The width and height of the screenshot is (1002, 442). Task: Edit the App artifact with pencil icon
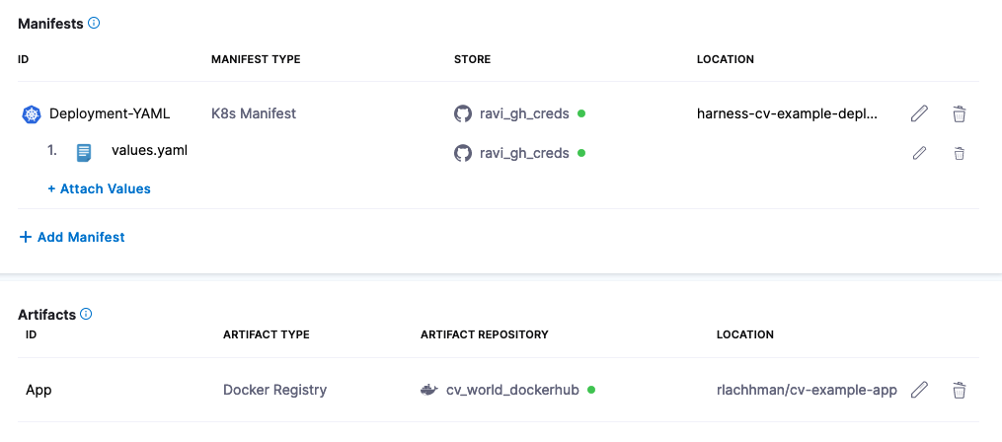[919, 390]
